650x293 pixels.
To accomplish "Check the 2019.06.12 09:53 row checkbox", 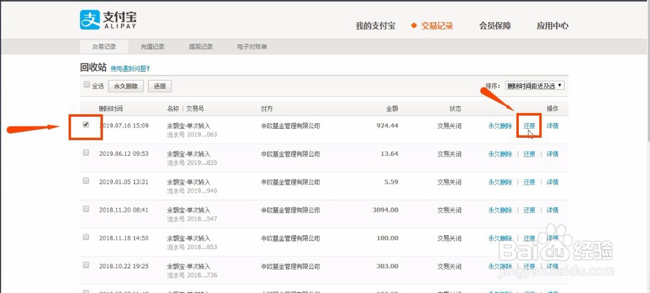I will [86, 153].
